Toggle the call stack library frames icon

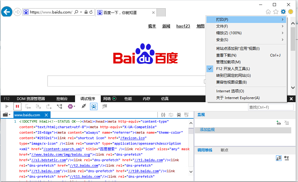[279, 158]
